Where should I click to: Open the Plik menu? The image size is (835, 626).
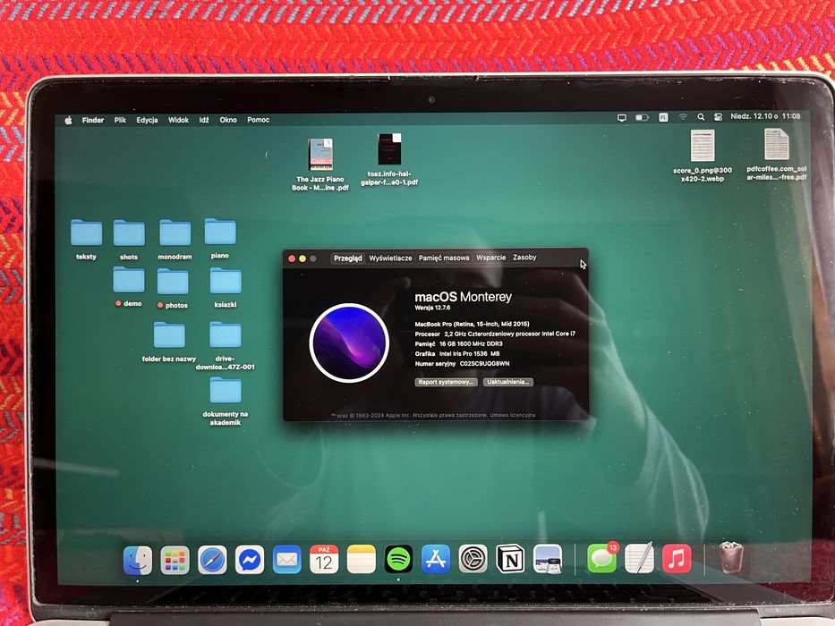(x=120, y=121)
